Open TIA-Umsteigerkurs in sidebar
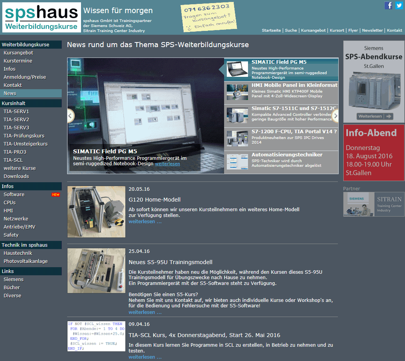405x361 pixels. tap(25, 144)
